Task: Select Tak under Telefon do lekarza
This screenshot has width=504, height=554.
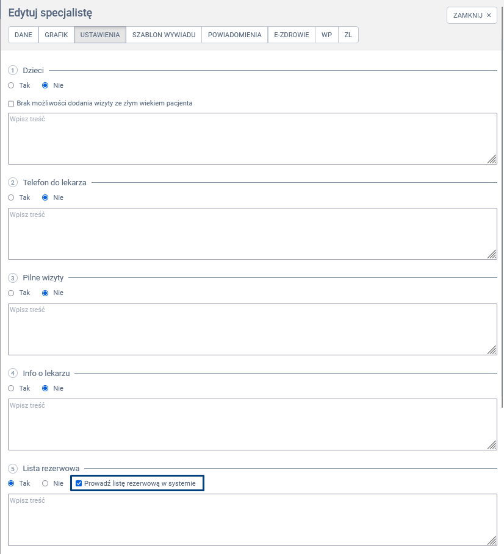Action: tap(12, 197)
